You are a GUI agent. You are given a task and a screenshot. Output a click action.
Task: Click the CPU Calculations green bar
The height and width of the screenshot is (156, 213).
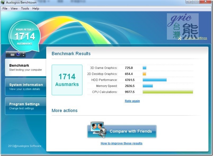tap(168, 92)
